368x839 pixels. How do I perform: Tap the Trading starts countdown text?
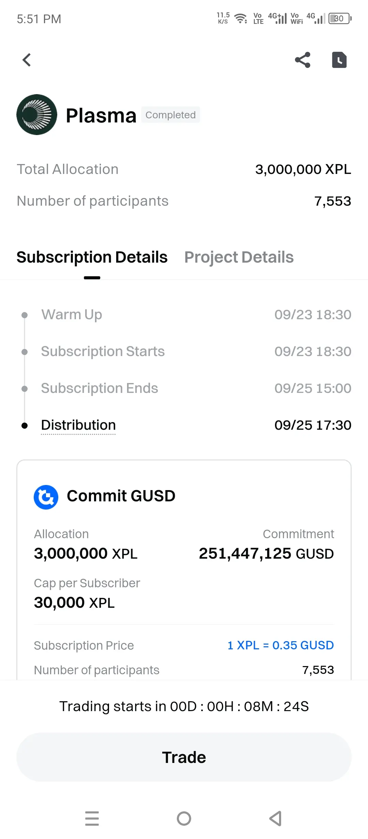click(184, 706)
